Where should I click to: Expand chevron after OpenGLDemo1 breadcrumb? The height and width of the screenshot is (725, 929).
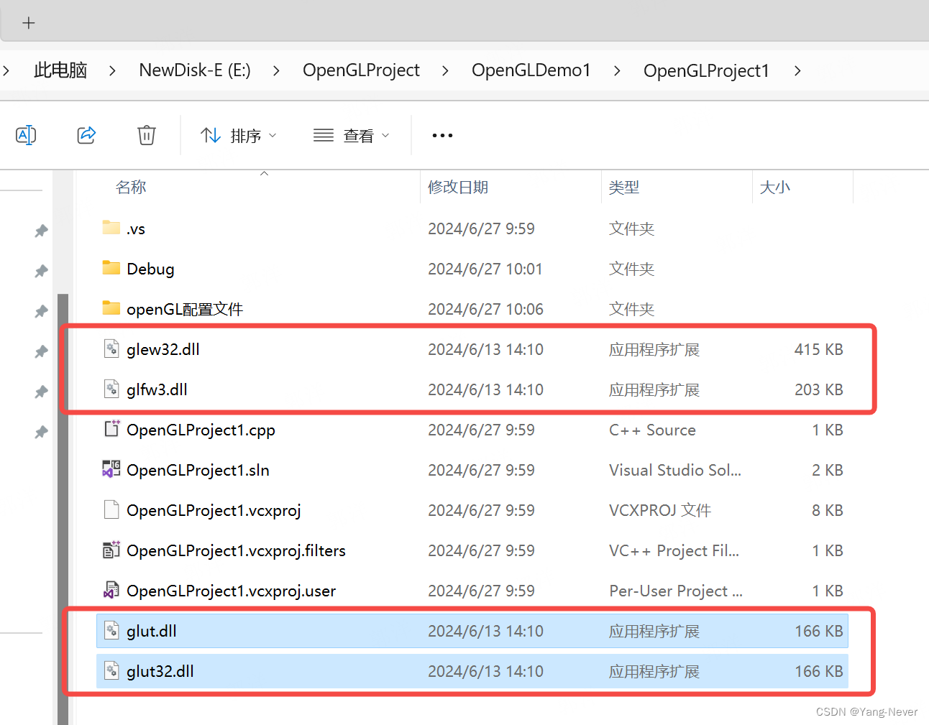pos(617,70)
